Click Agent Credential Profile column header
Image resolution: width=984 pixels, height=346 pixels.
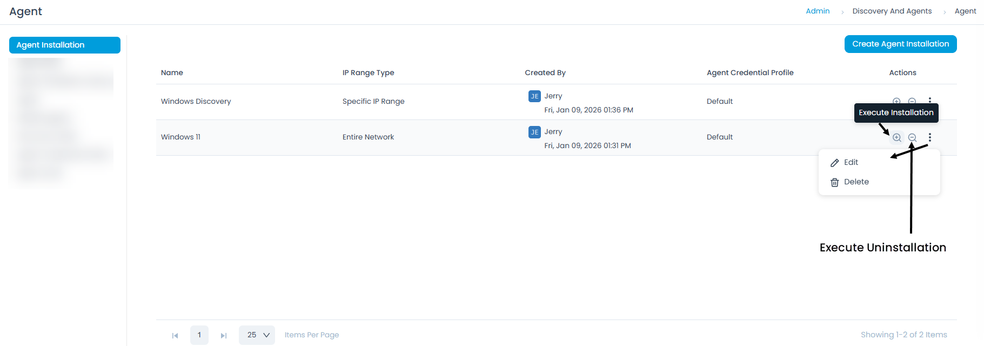750,72
